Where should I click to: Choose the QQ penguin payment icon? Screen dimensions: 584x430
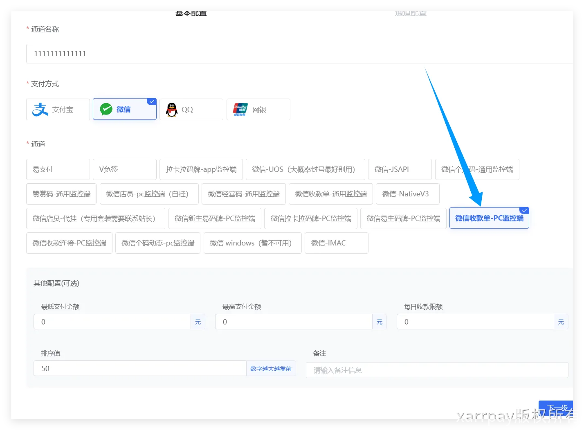coord(172,110)
